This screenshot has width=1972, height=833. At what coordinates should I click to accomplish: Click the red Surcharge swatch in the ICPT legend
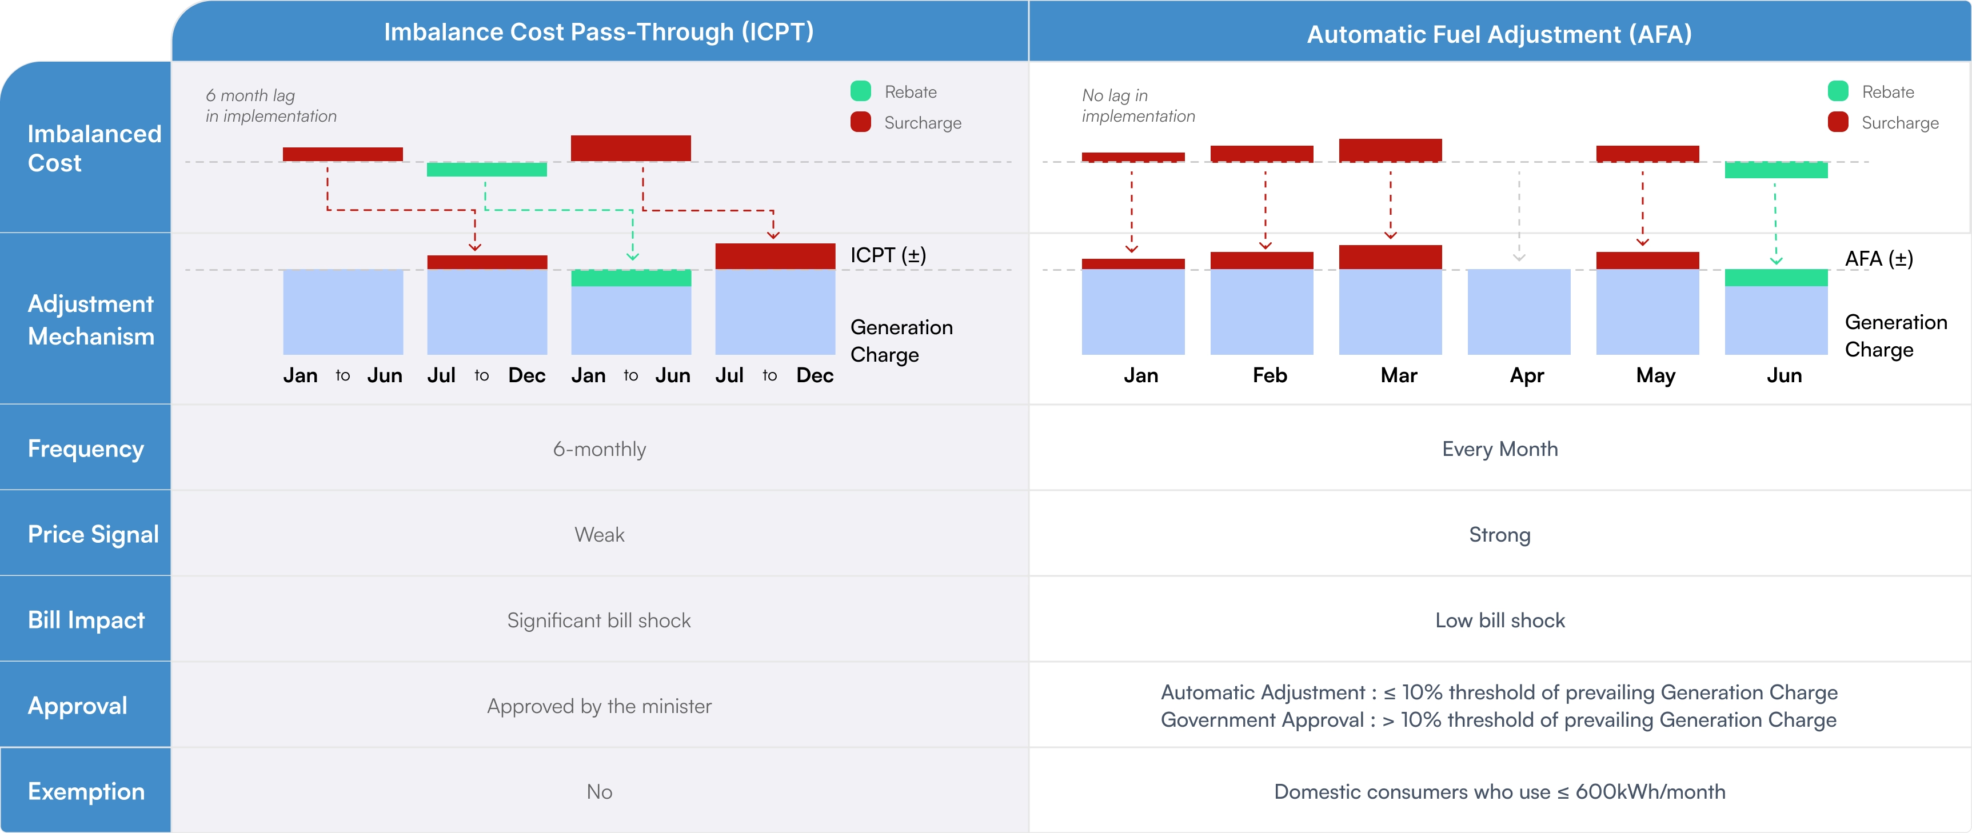tap(860, 122)
